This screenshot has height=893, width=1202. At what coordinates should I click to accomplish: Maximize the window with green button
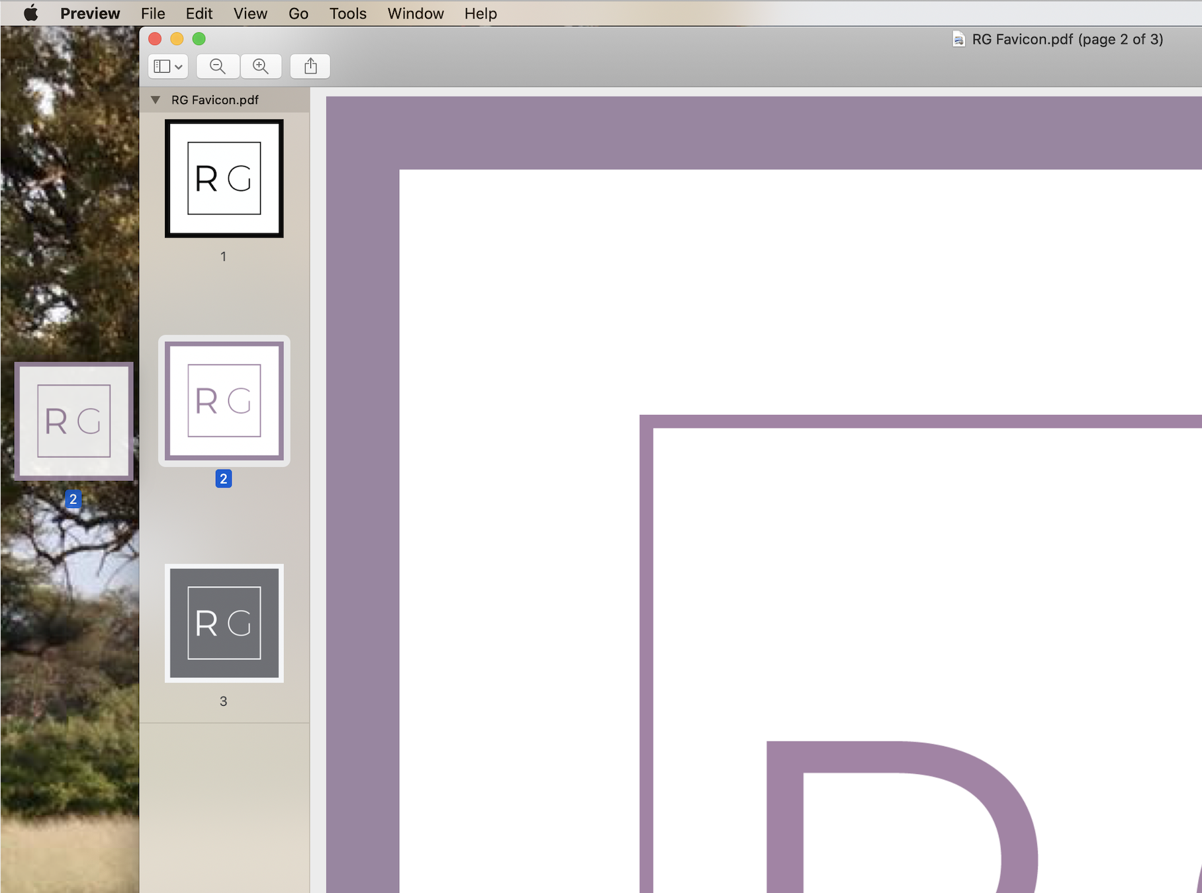[199, 39]
